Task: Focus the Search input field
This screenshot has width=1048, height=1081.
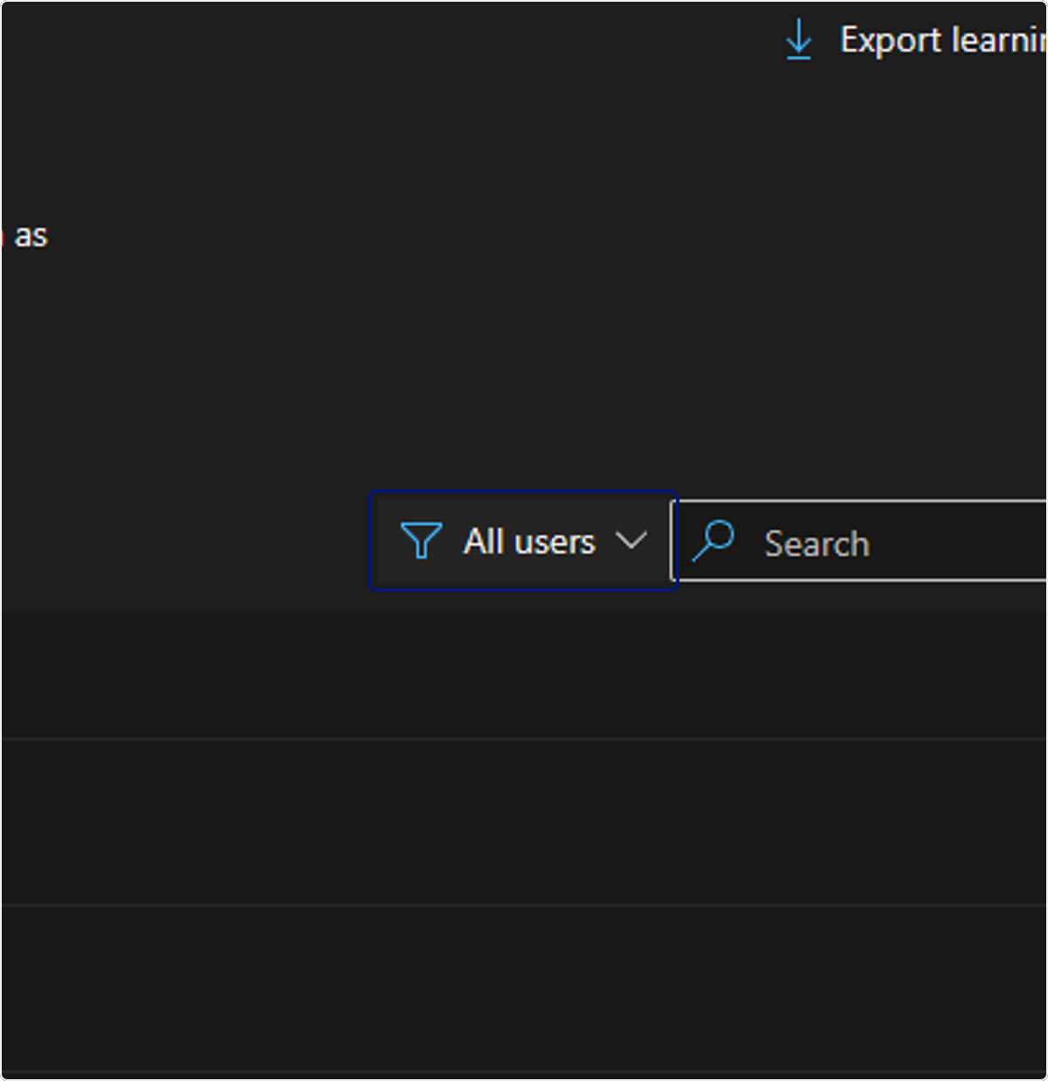Action: point(859,541)
